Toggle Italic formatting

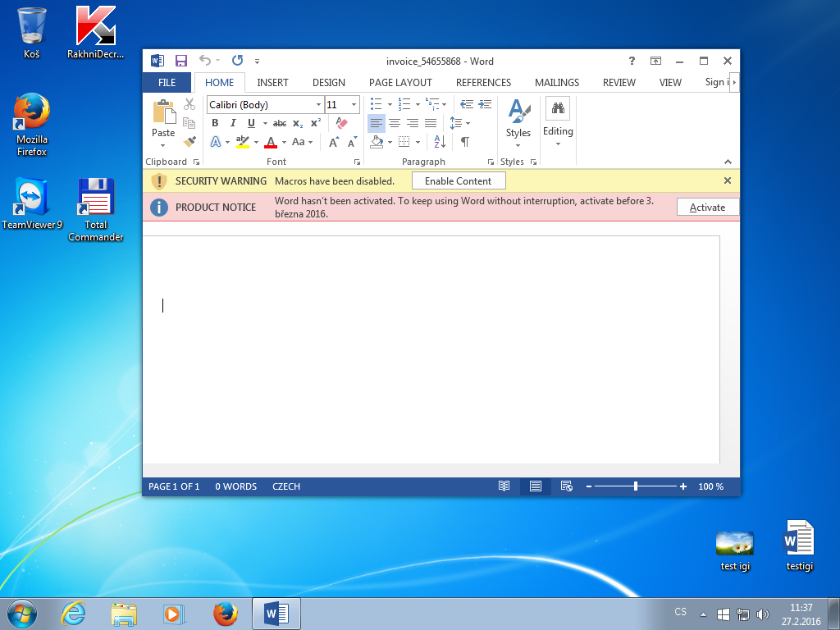233,123
